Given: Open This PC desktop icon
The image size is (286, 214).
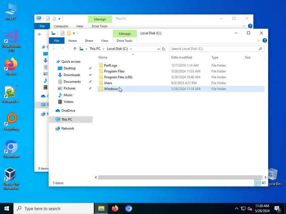Looking at the screenshot, I should (11, 11).
